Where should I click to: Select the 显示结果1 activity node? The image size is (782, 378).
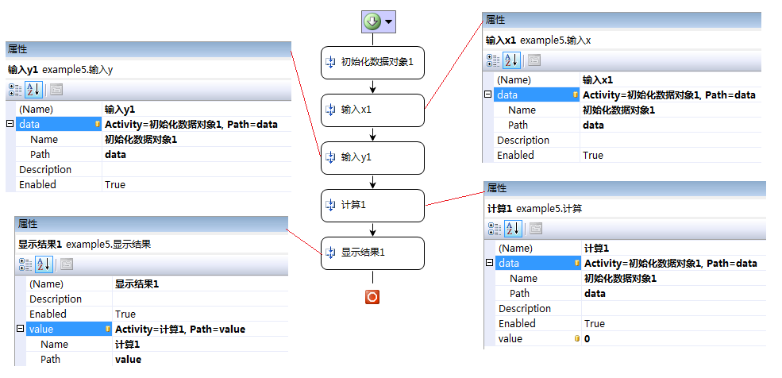pyautogui.click(x=372, y=253)
